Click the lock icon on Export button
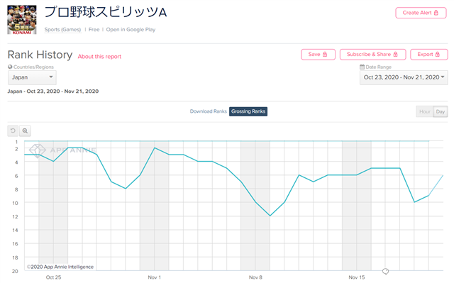The image size is (454, 283). (x=437, y=55)
